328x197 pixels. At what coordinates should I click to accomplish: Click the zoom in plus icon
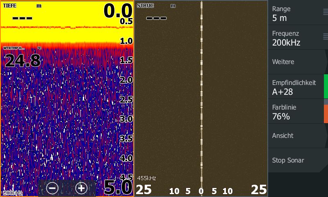[x=81, y=188]
